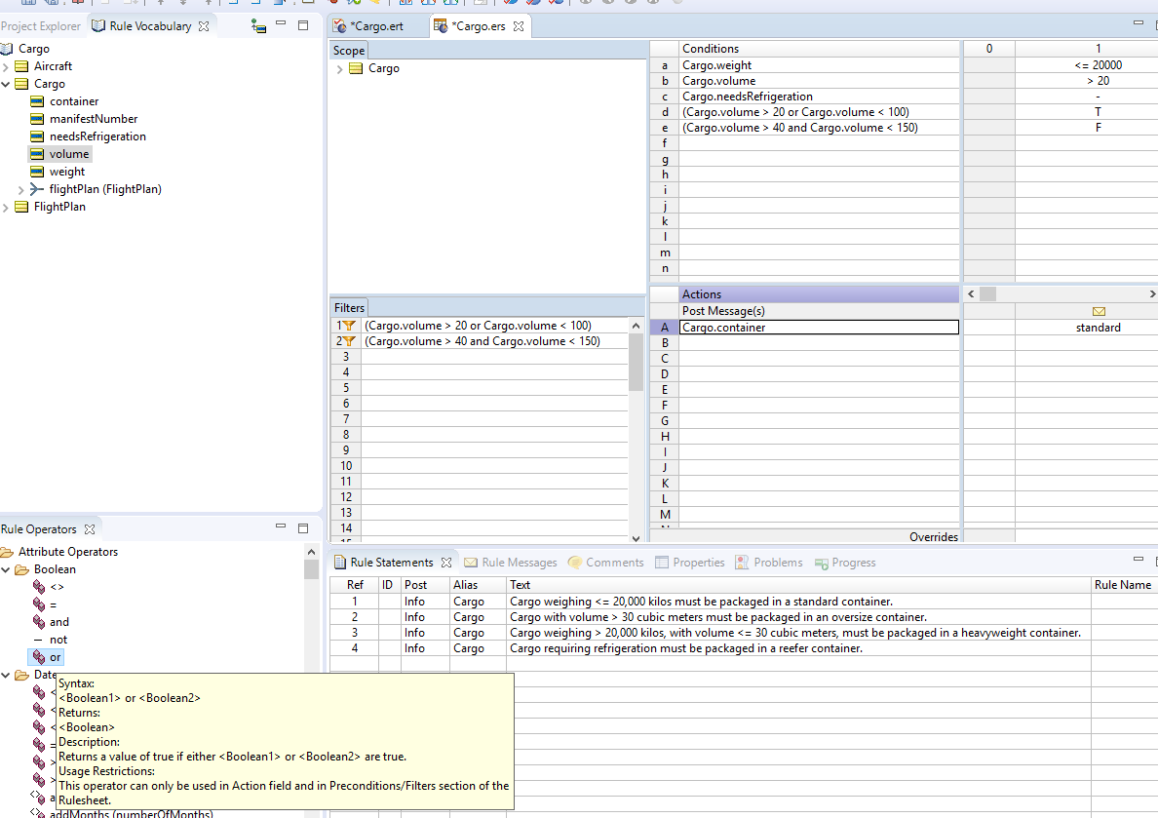Close the Rule Statements view tab
Image resolution: width=1158 pixels, height=818 pixels.
click(446, 563)
